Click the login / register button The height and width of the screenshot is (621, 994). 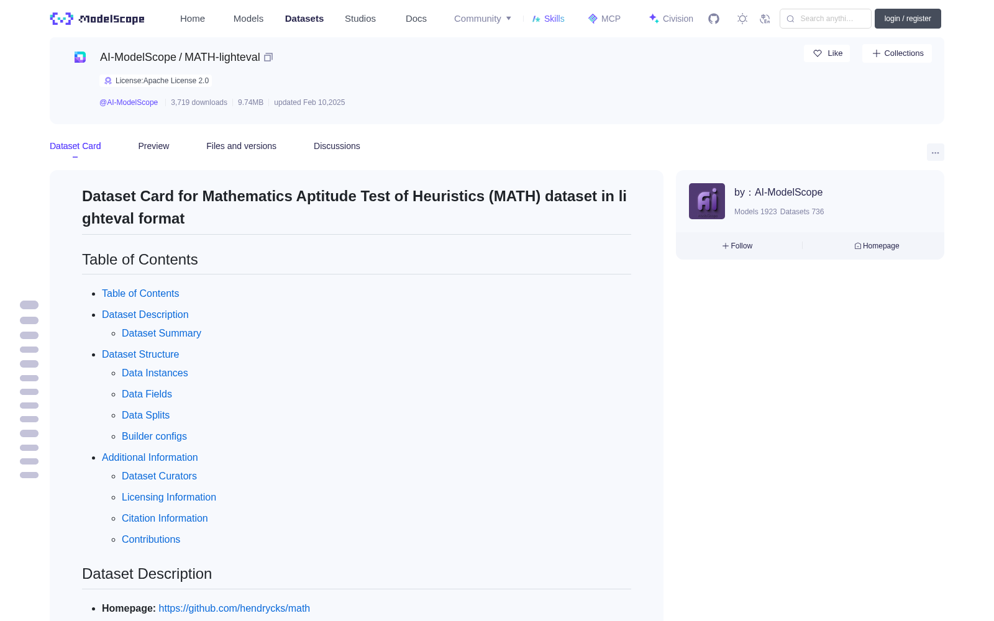(908, 19)
